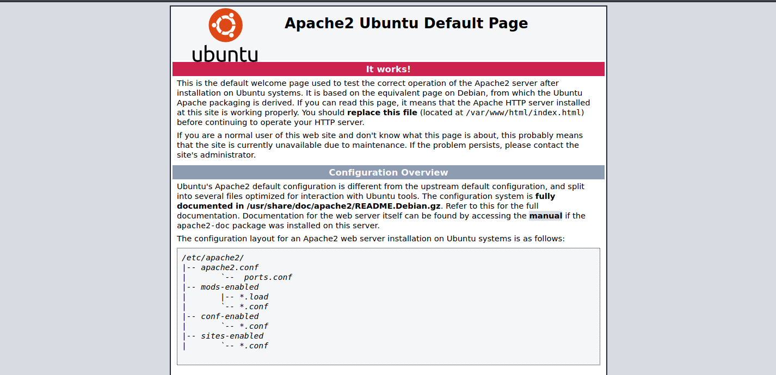Open the manual link
The image size is (776, 375).
tap(546, 216)
